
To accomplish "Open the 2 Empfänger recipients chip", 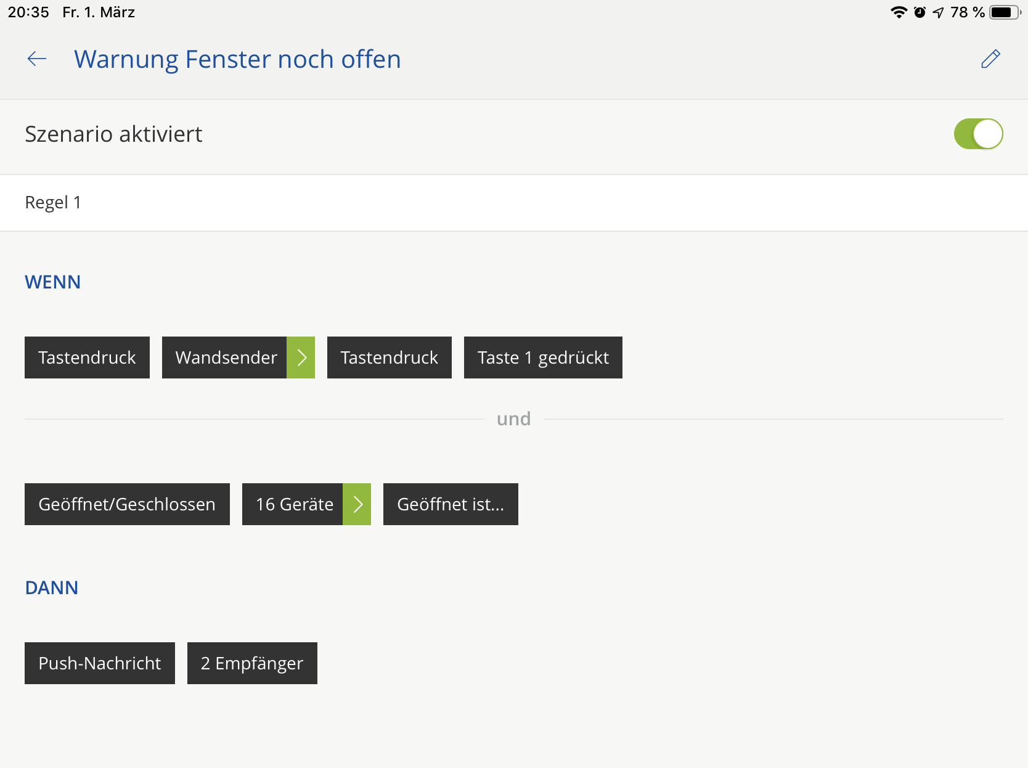I will pos(252,663).
